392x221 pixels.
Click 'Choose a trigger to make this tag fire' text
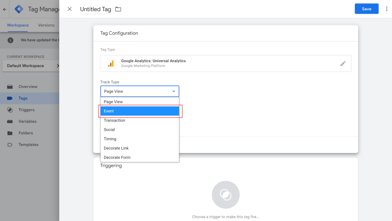225,217
